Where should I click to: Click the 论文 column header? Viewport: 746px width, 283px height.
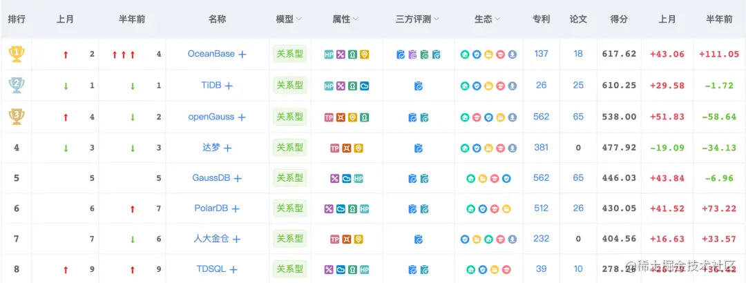coord(578,19)
